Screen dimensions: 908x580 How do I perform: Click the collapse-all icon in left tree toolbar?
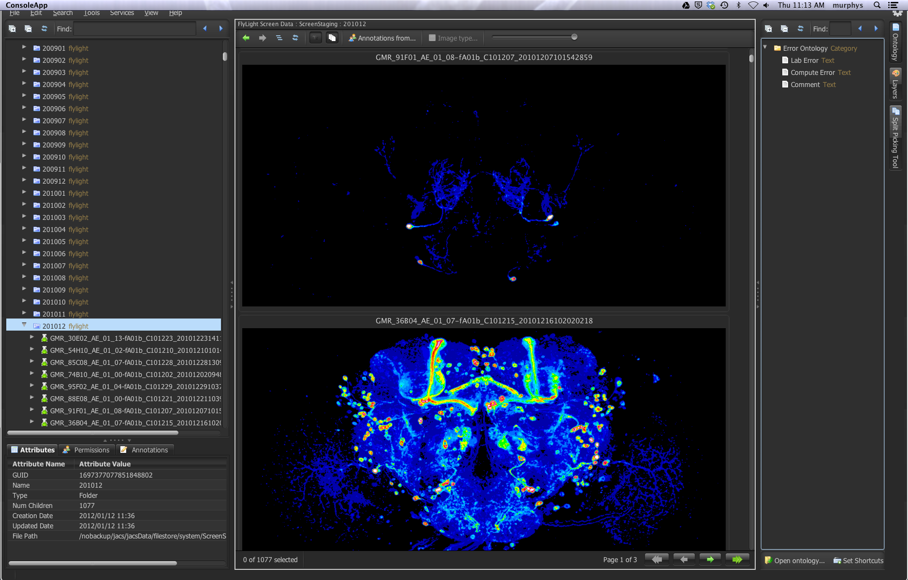pos(28,29)
